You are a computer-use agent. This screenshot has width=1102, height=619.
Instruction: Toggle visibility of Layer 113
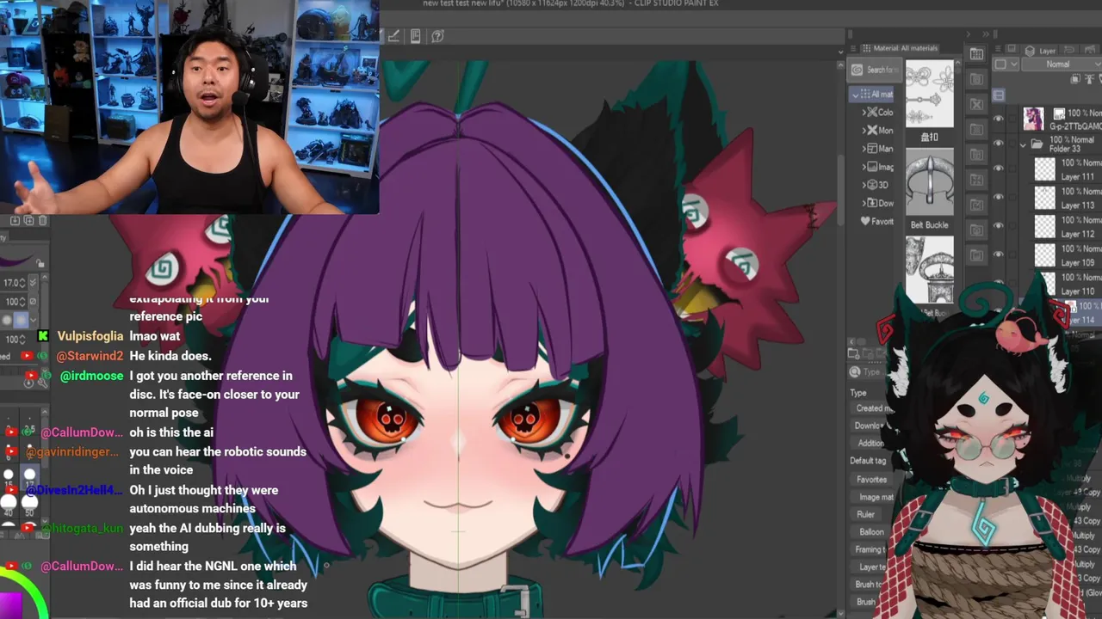[999, 197]
